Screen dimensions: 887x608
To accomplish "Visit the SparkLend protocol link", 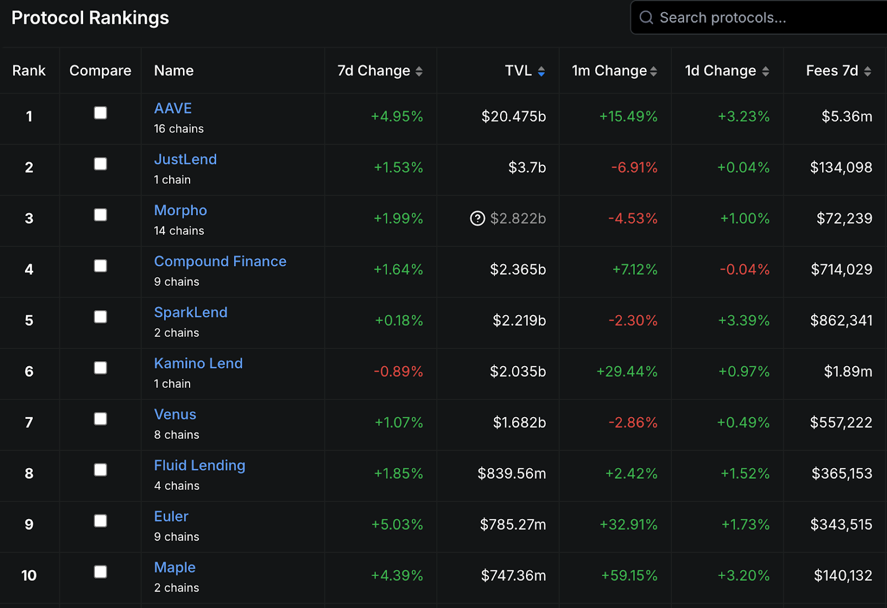I will click(x=191, y=312).
